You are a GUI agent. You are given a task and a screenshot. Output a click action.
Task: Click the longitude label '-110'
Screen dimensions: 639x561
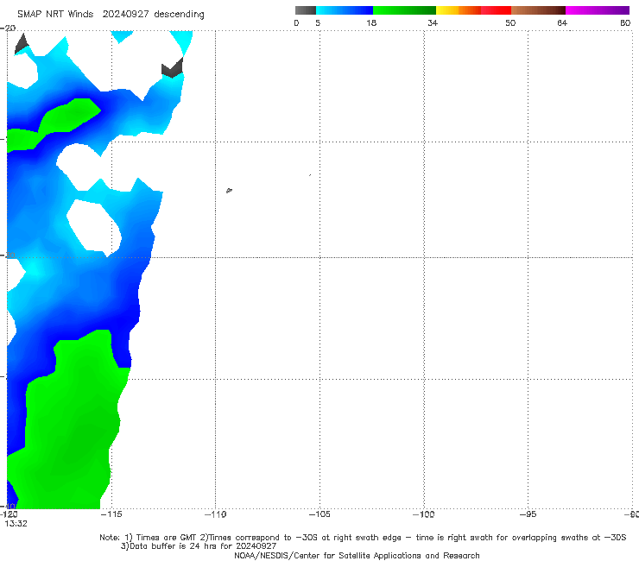point(215,514)
